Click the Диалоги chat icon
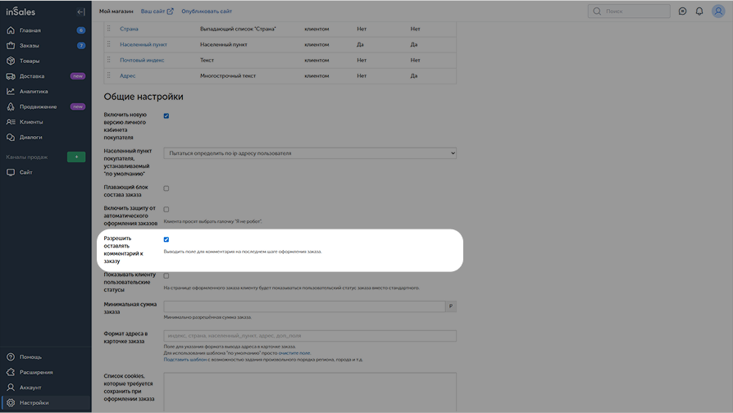The height and width of the screenshot is (413, 733). click(x=11, y=137)
